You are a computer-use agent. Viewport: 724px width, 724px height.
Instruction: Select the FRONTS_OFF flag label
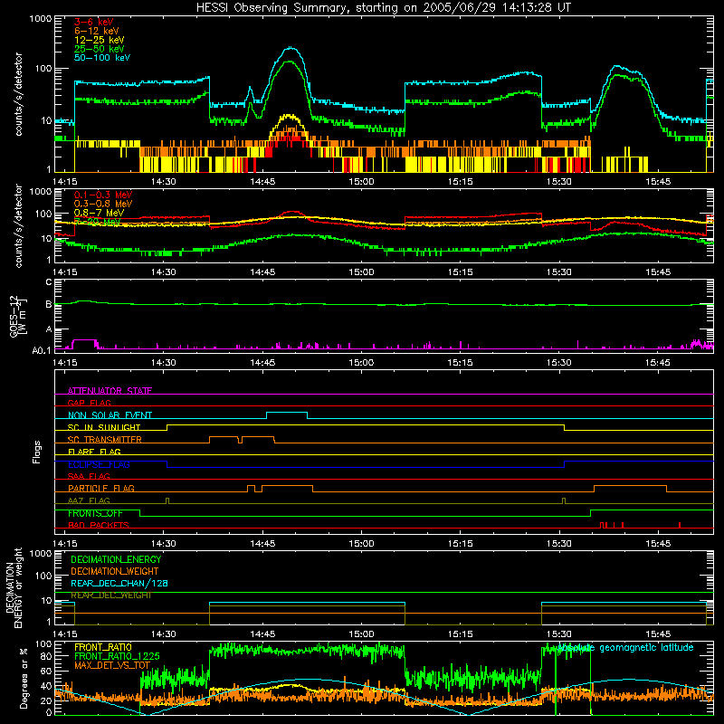[x=95, y=513]
